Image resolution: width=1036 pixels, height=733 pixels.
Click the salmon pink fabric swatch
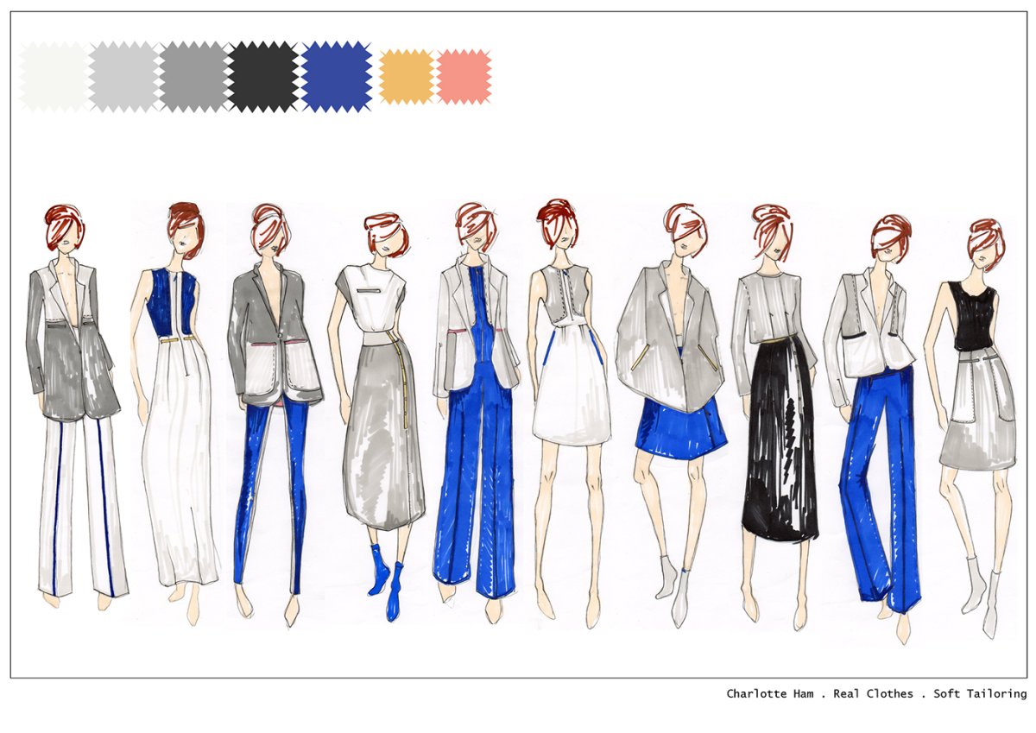point(464,77)
